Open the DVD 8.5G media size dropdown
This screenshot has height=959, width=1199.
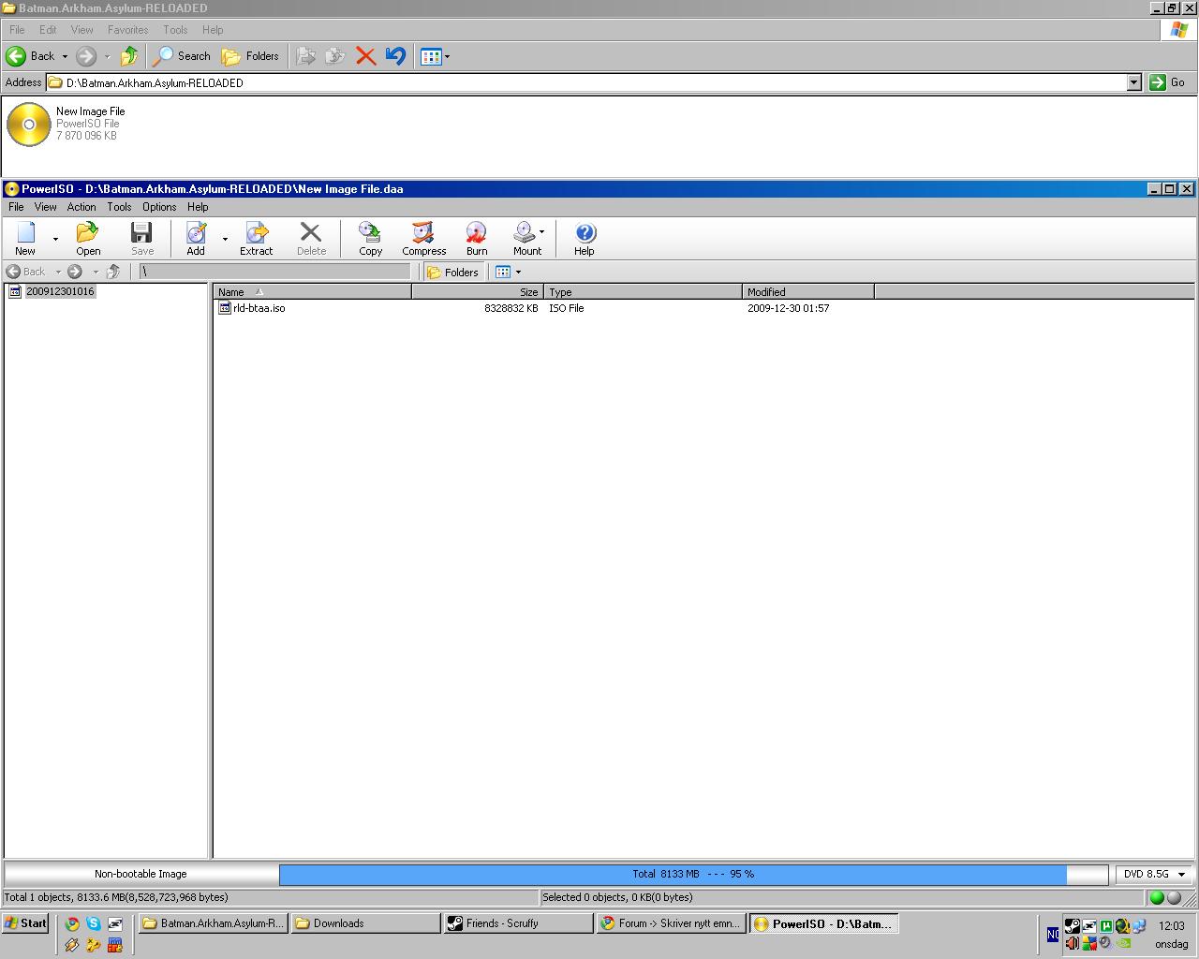pos(1155,874)
